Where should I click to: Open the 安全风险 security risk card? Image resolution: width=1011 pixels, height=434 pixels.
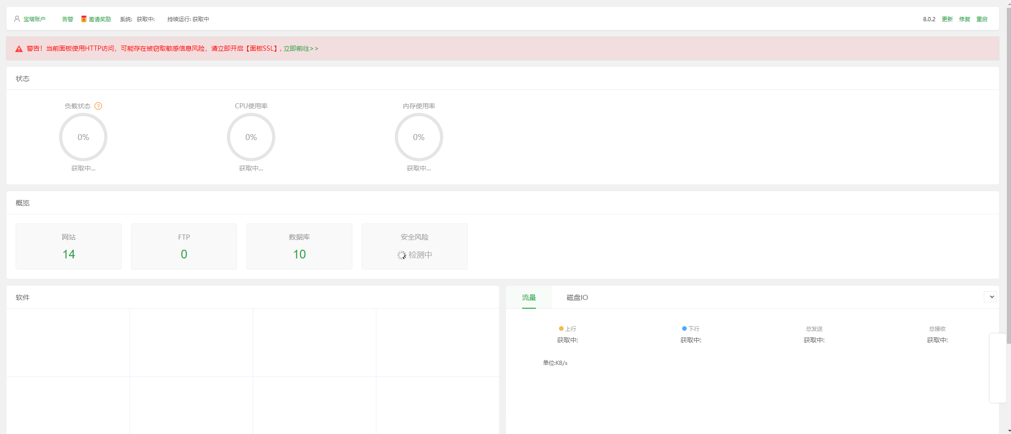coord(415,246)
